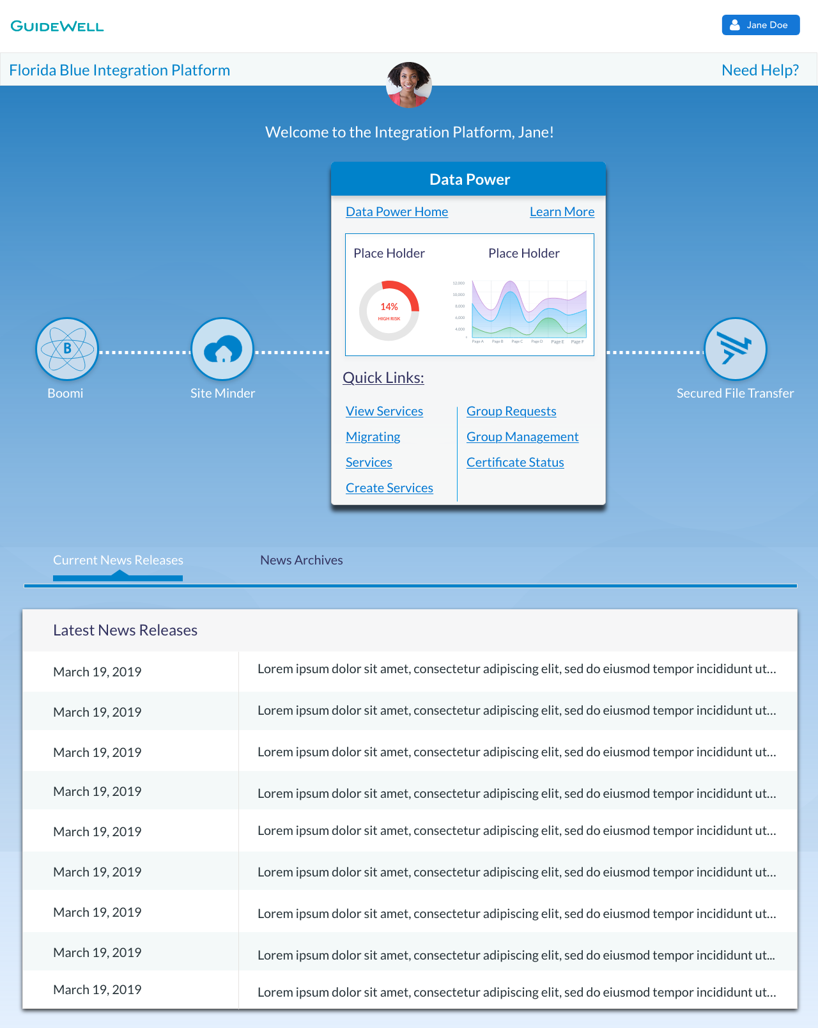Click Florida Blue Integration Platform title
This screenshot has width=818, height=1028.
tap(120, 70)
